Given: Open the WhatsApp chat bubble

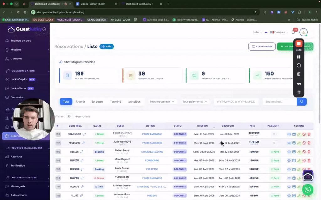Looking at the screenshot, I should [308, 190].
